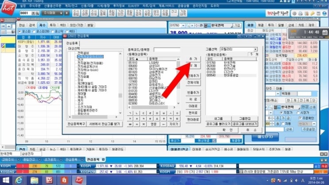Click the hot logo icon

click(x=8, y=8)
